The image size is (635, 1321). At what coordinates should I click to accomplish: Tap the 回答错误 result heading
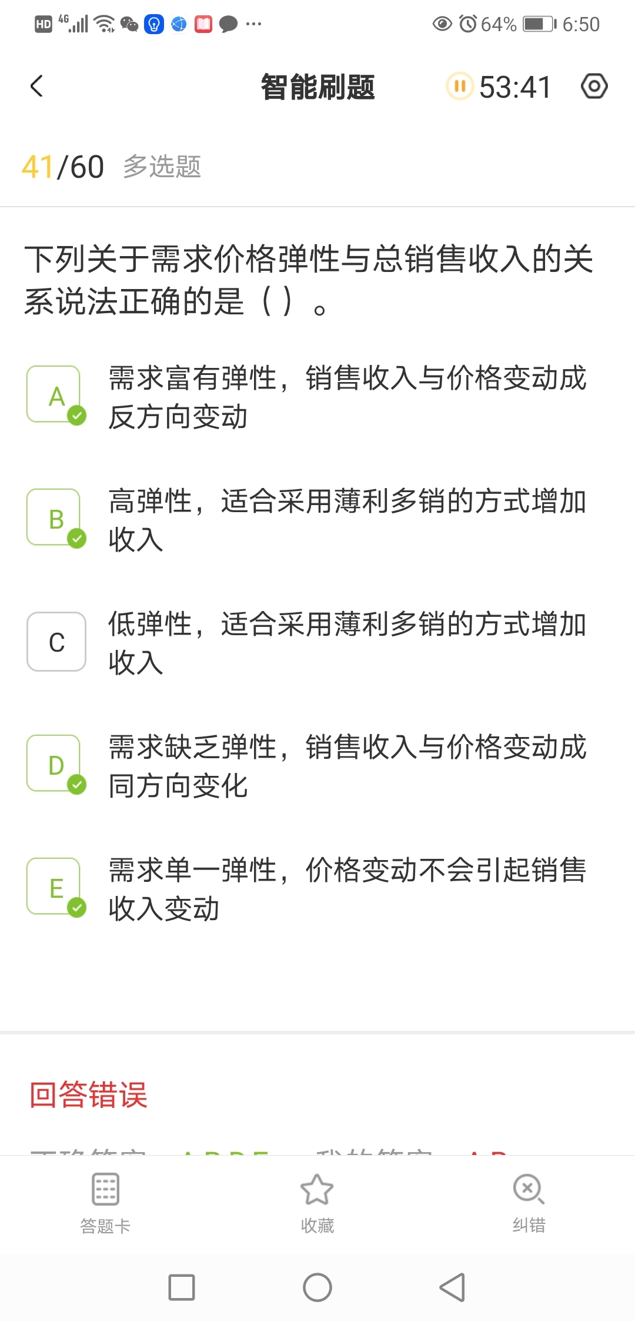tap(89, 1095)
